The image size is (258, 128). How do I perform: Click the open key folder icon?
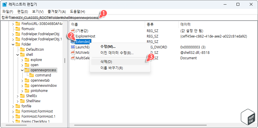click(x=27, y=65)
